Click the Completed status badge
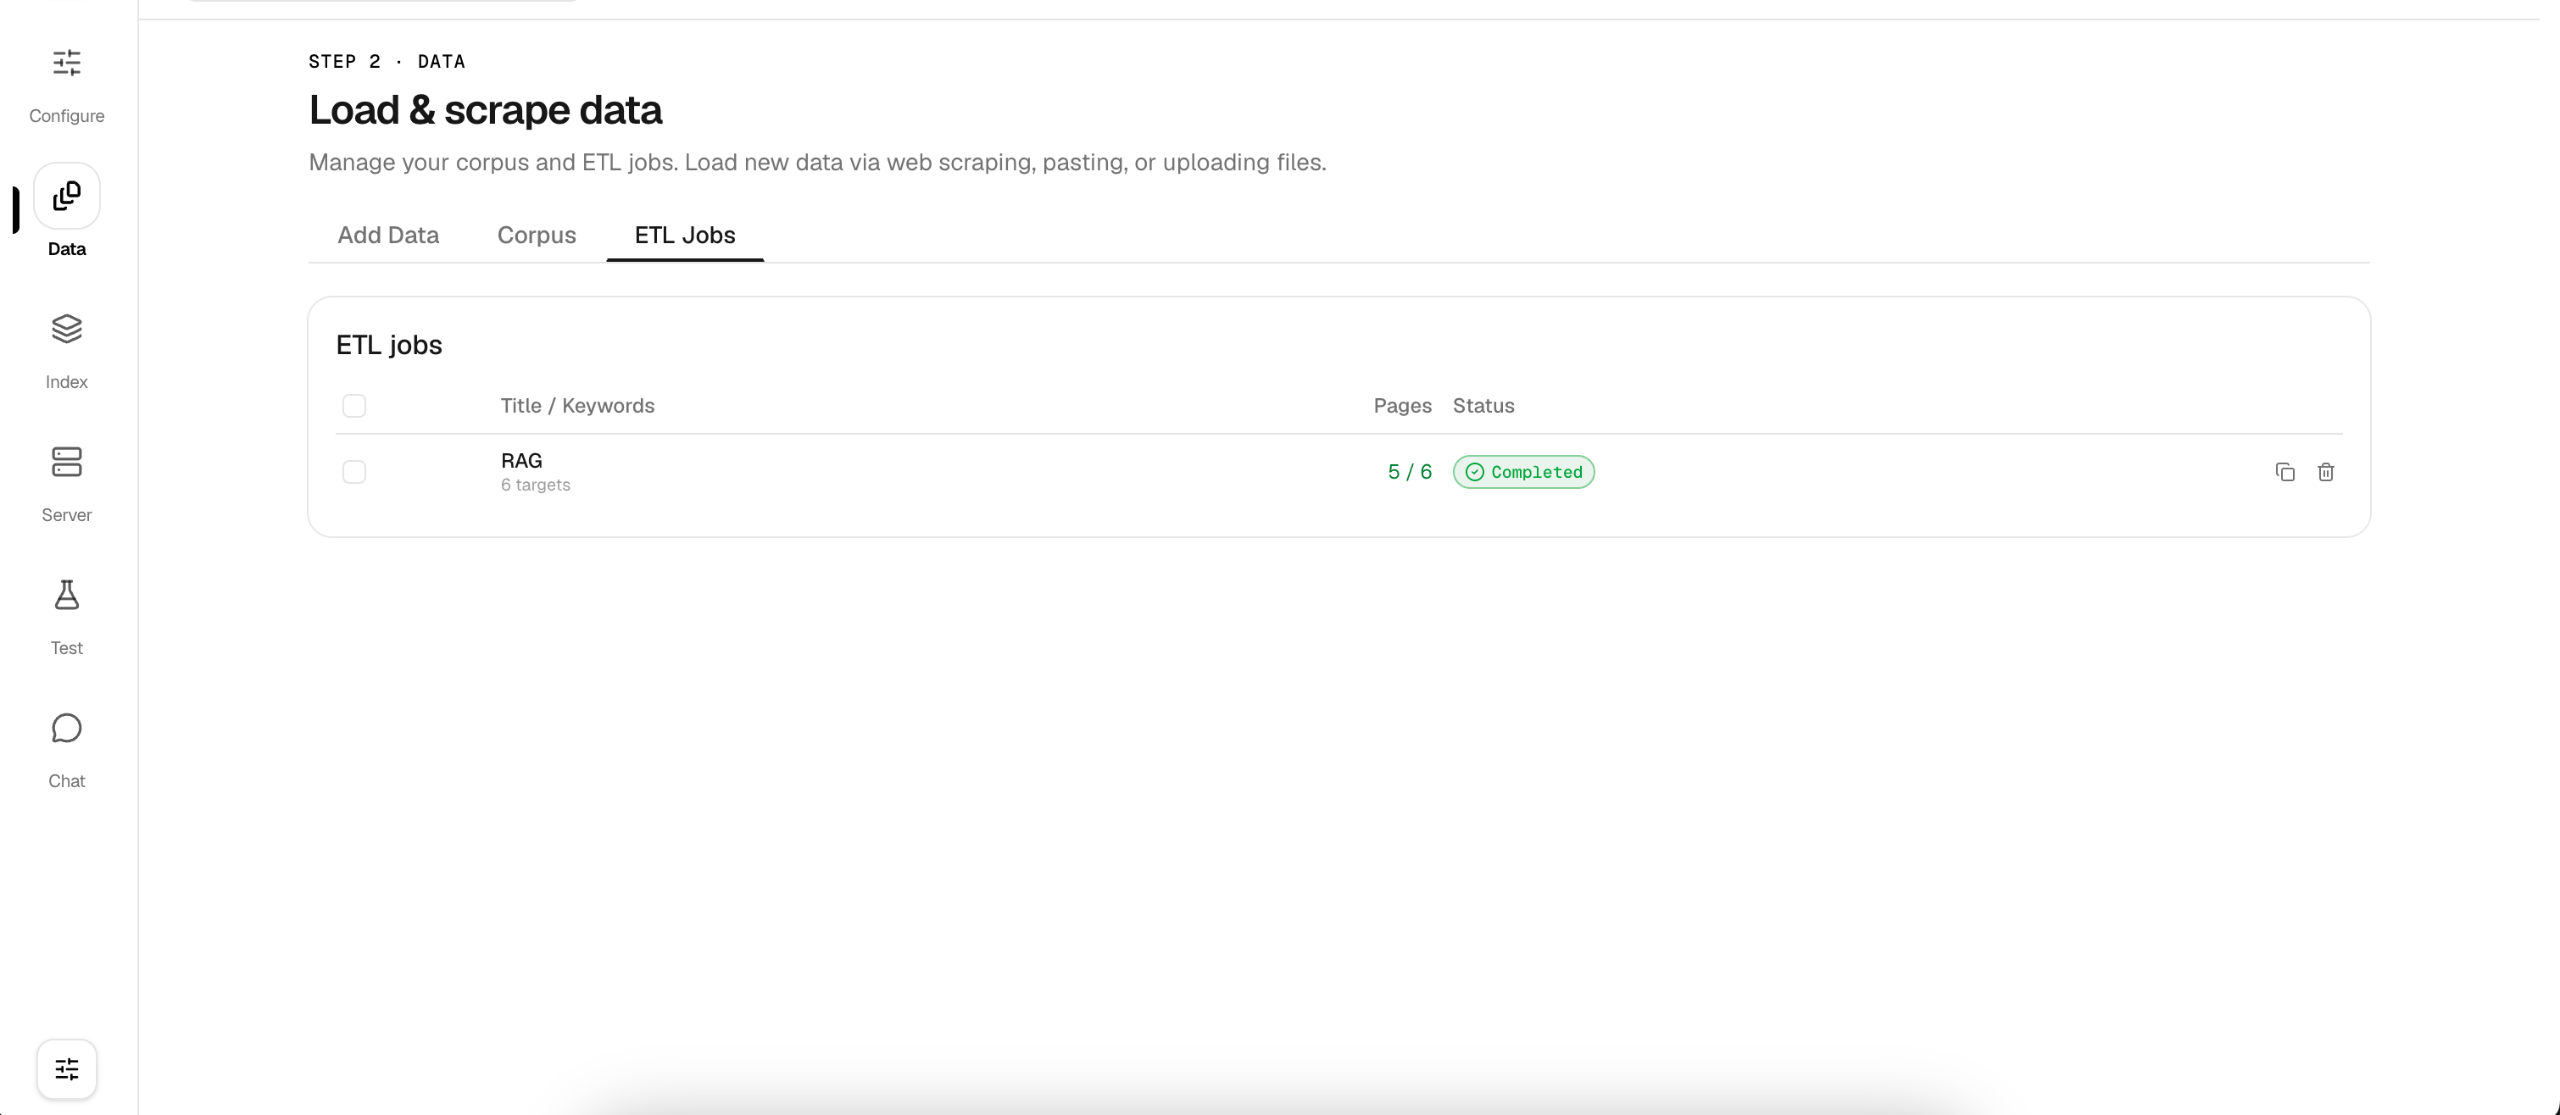The width and height of the screenshot is (2560, 1115). [x=1523, y=472]
